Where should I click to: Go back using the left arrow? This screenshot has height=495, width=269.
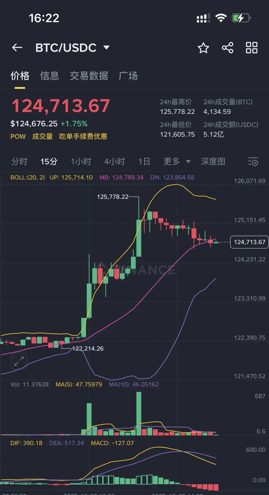[17, 48]
